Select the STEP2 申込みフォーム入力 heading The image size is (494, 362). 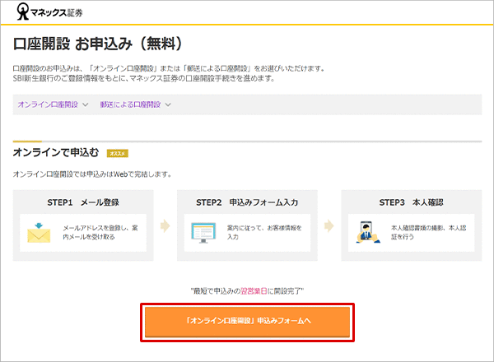[x=245, y=200]
